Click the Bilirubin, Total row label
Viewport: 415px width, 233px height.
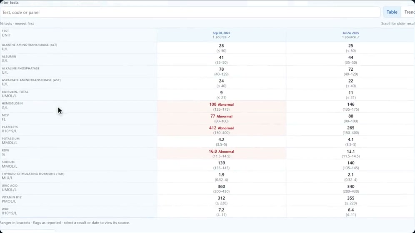click(x=15, y=92)
